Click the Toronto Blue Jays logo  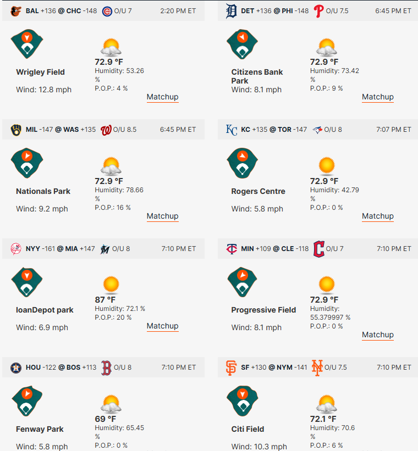(317, 130)
